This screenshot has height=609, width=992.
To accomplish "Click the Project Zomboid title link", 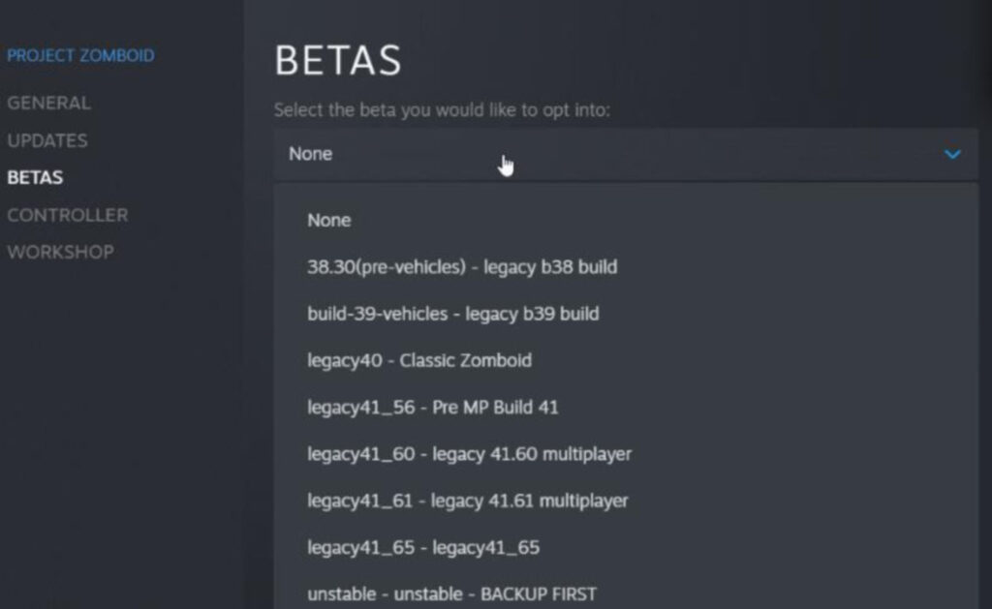I will 80,56.
